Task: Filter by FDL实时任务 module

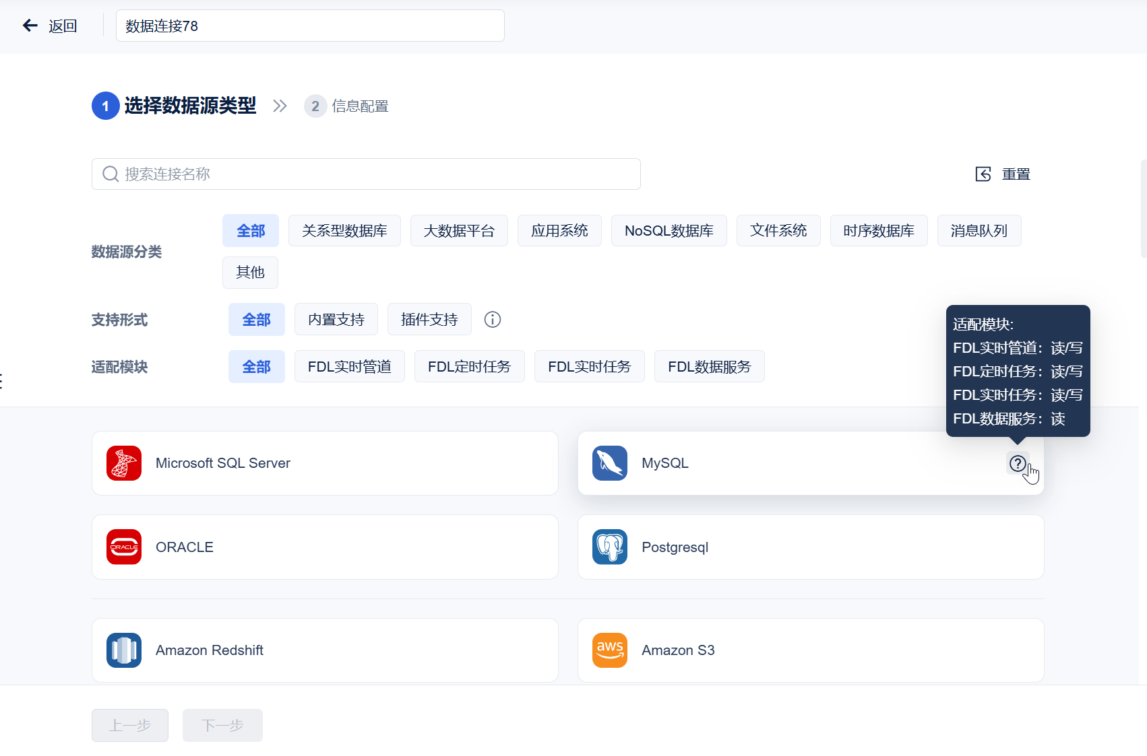Action: [x=590, y=367]
